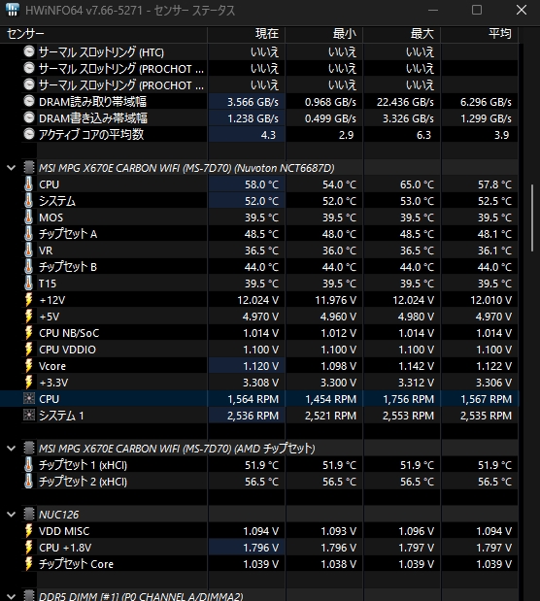Click the HWiNFO64 app icon in title bar
Viewport: 540px width, 601px height.
(x=13, y=10)
